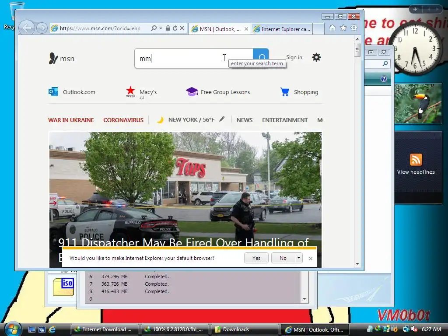Click the analog clock gadget

[416, 48]
